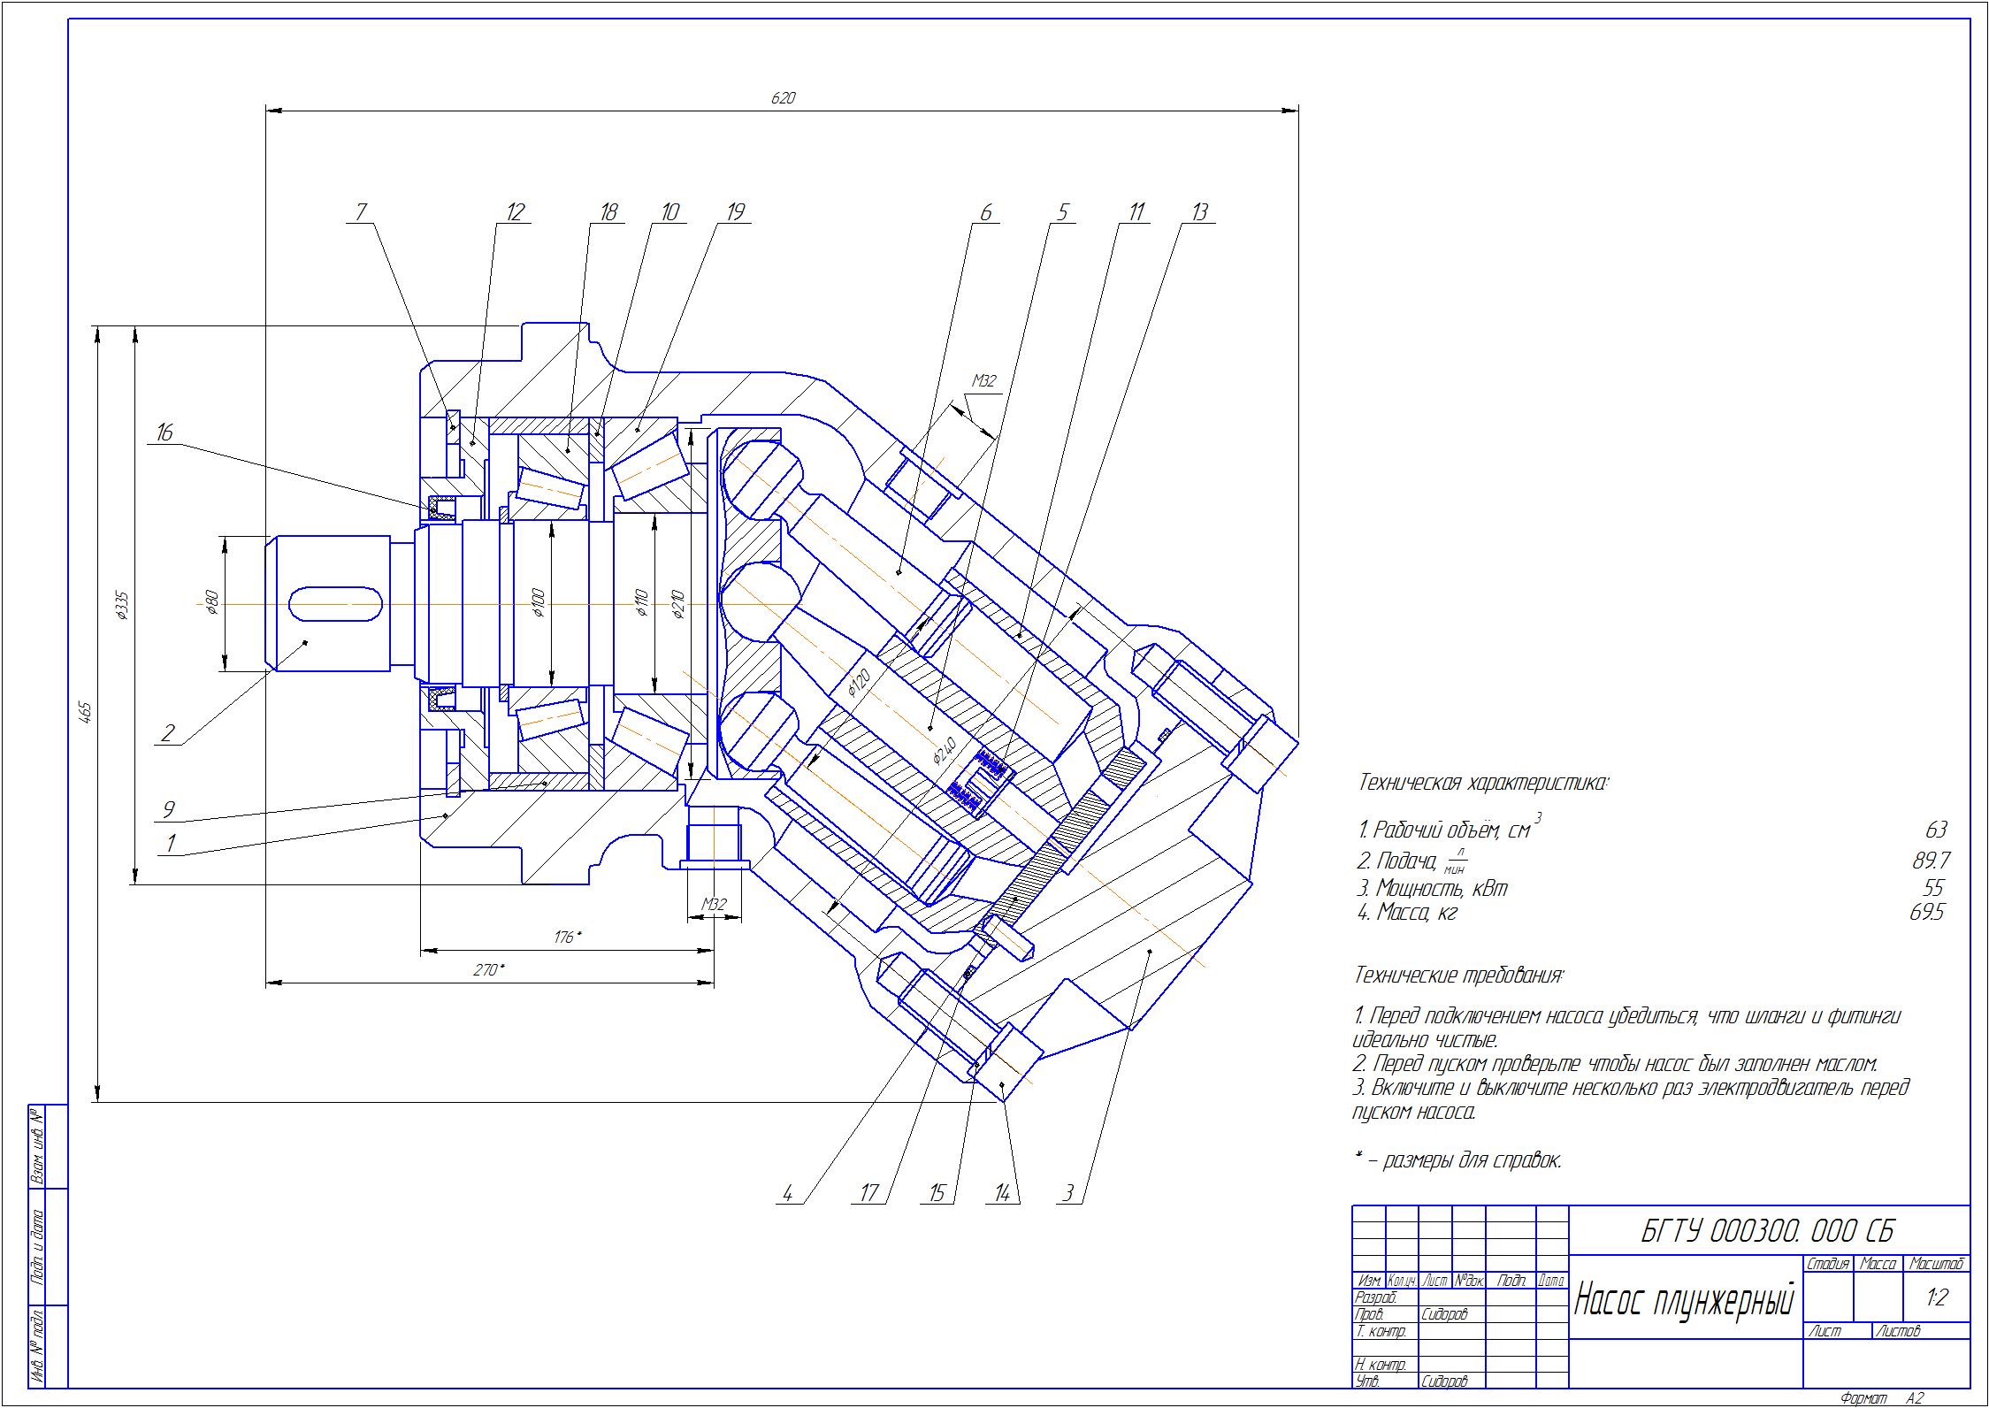The width and height of the screenshot is (1989, 1408).
Task: Click the ø240 dimension on cylinder block
Action: coord(944,750)
